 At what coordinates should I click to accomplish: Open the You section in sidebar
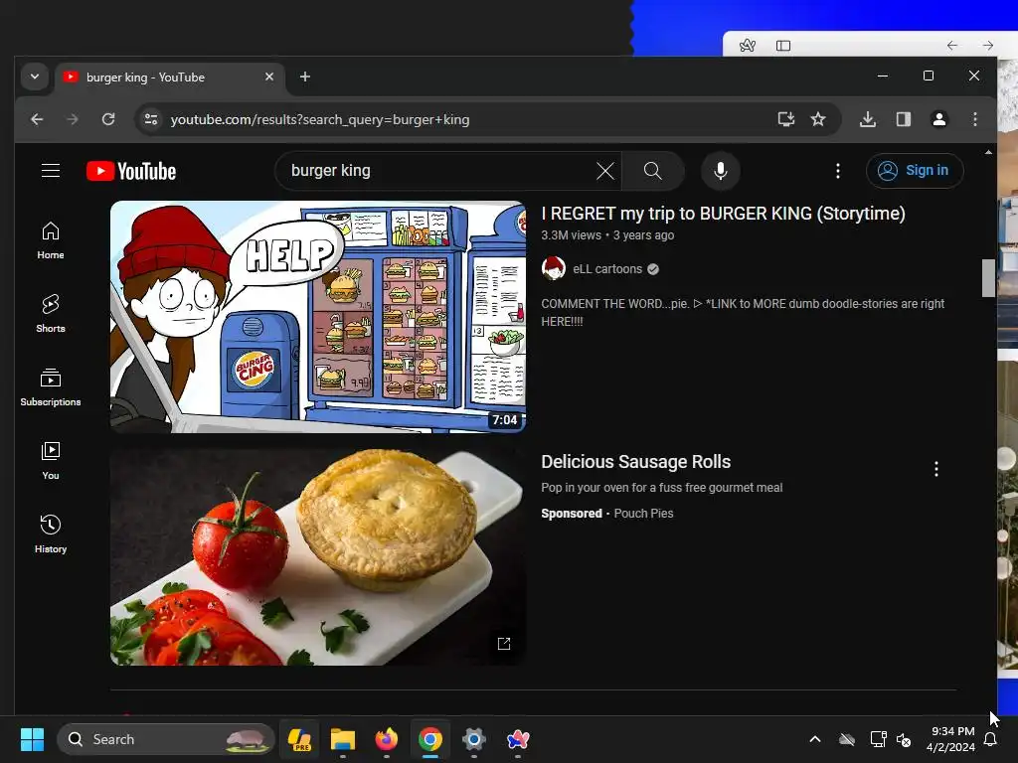tap(51, 461)
